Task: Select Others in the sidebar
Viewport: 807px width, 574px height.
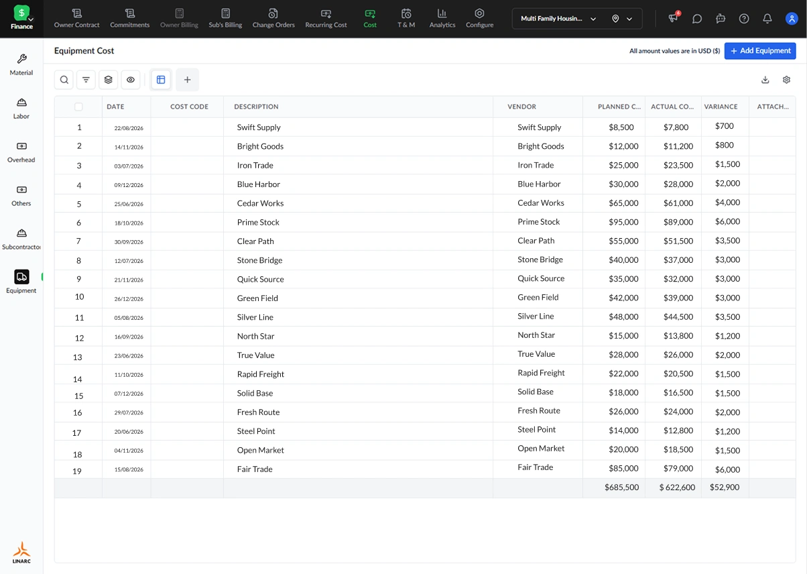Action: (x=21, y=195)
